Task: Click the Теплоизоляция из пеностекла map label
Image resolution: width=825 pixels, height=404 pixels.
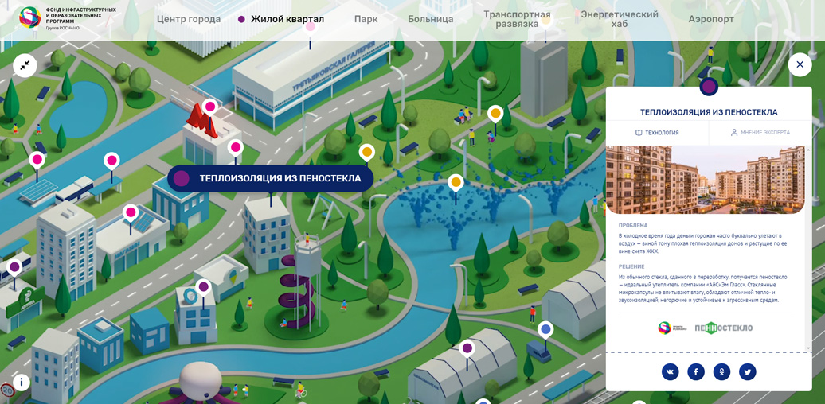Action: 271,178
